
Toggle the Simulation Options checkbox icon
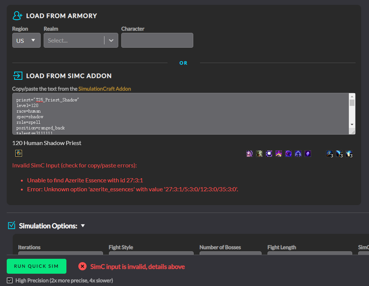tap(12, 225)
